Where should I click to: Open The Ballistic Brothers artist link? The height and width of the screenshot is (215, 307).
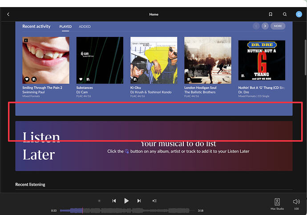(200, 92)
